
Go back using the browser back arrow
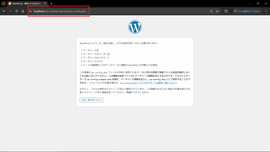pos(4,11)
